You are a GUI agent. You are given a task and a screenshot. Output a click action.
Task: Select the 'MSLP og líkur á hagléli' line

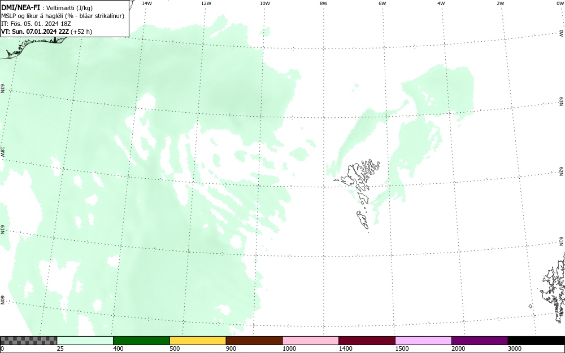[x=63, y=16]
